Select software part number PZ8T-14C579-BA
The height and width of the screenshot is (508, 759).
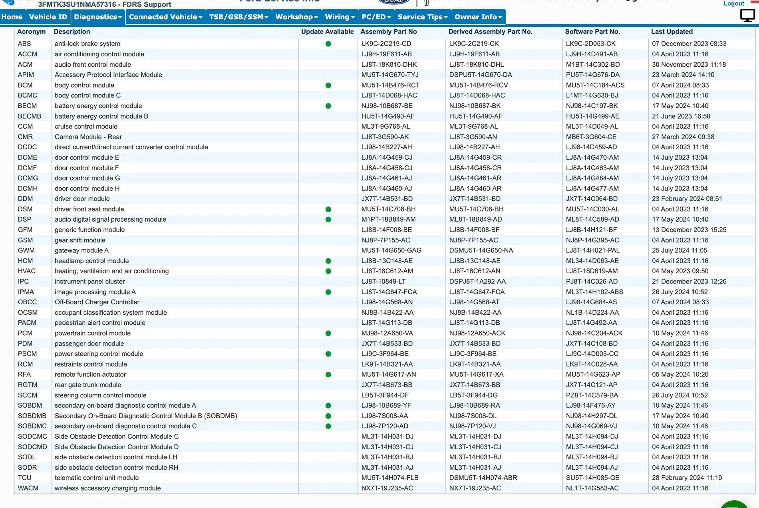click(592, 395)
